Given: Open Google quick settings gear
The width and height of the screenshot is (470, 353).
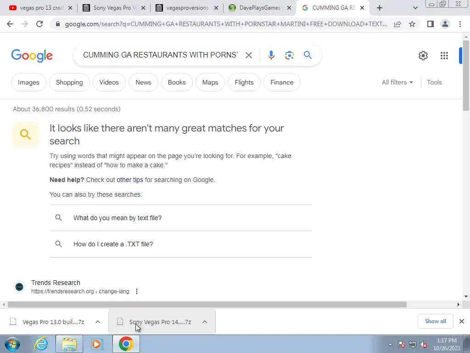Looking at the screenshot, I should click(x=423, y=56).
